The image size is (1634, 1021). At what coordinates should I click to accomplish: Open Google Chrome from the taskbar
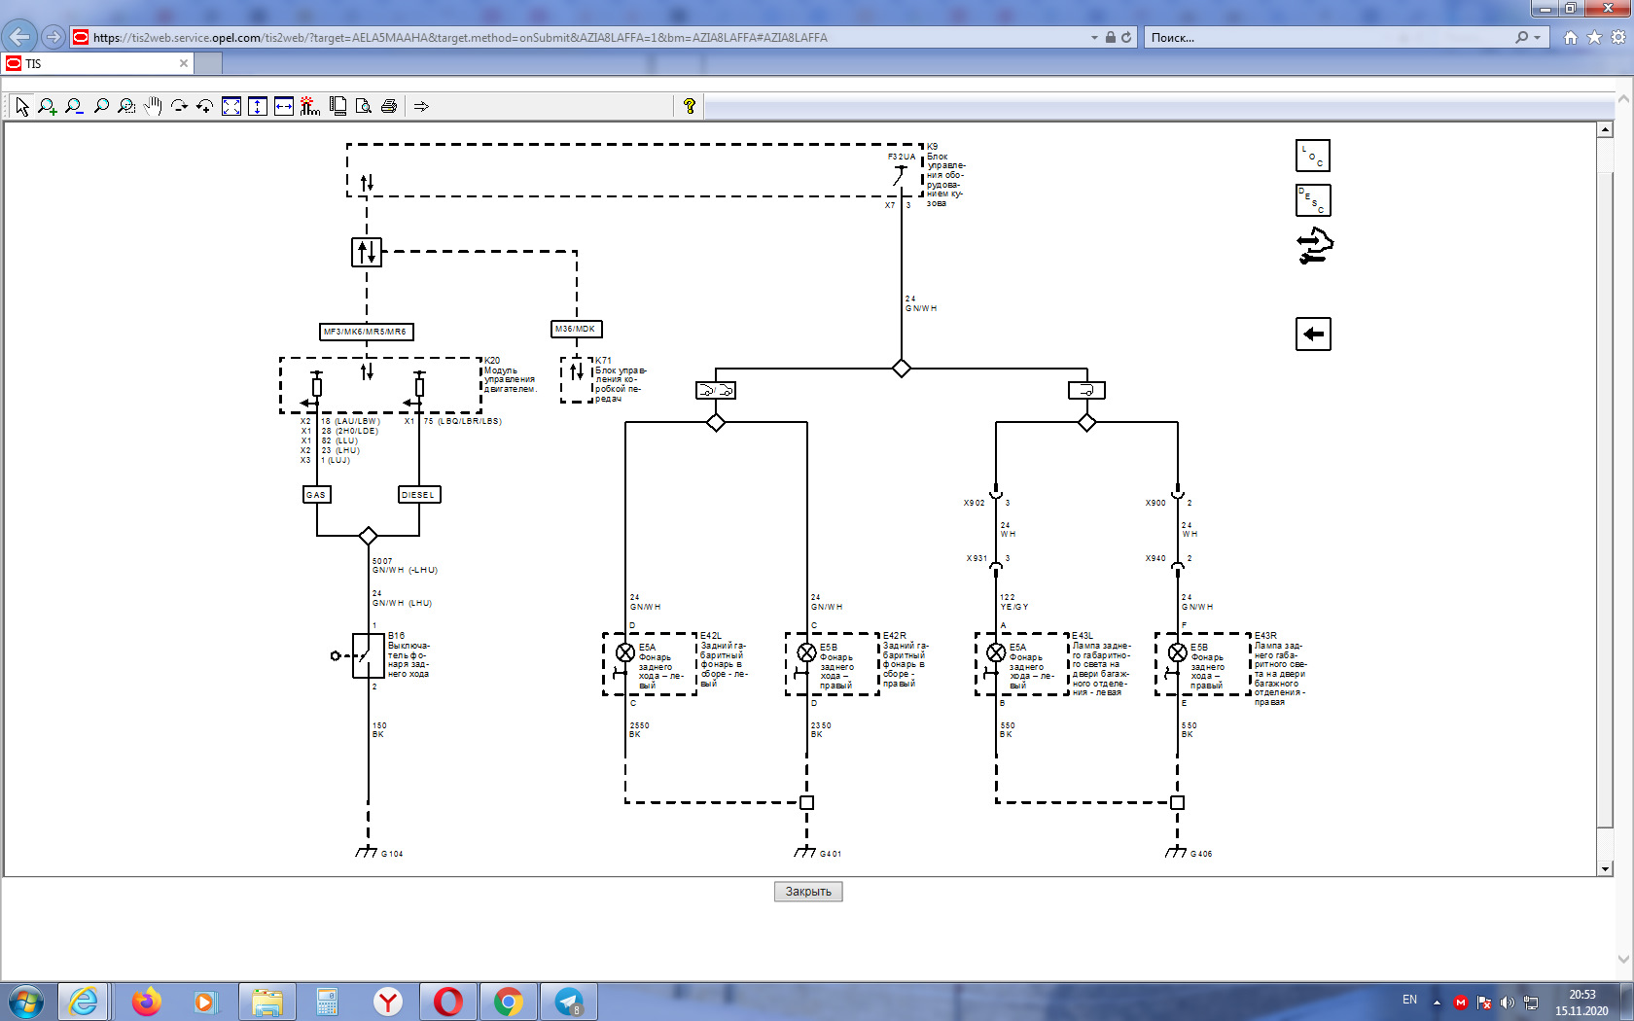(x=508, y=1002)
